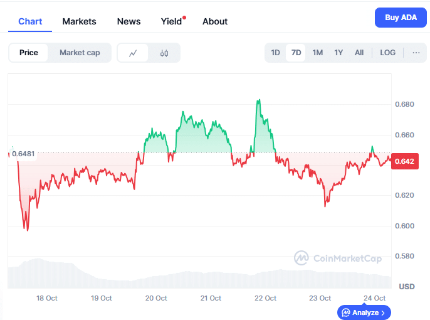This screenshot has height=320, width=430.
Task: Toggle the Market cap view
Action: coord(80,53)
